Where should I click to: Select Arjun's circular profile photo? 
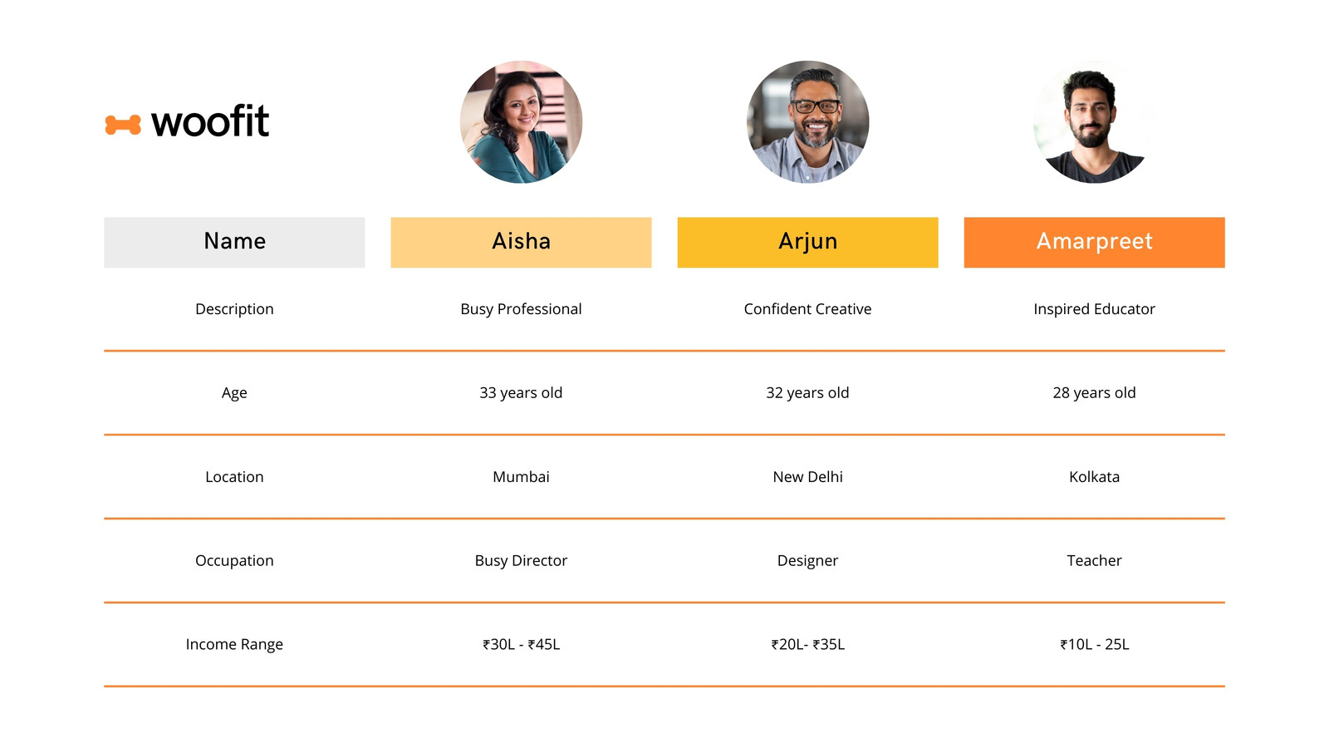pyautogui.click(x=807, y=122)
